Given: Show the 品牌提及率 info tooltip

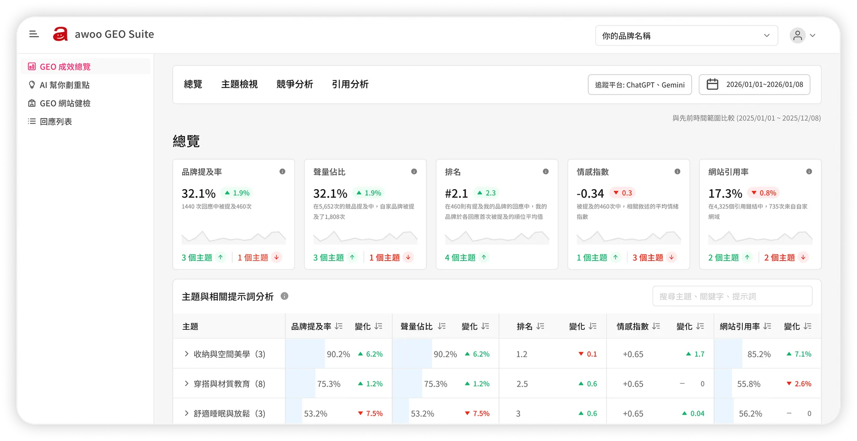Looking at the screenshot, I should click(x=283, y=171).
